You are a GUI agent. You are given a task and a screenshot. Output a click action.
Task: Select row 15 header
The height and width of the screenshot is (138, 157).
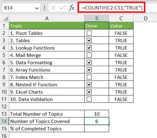pyautogui.click(x=4, y=129)
